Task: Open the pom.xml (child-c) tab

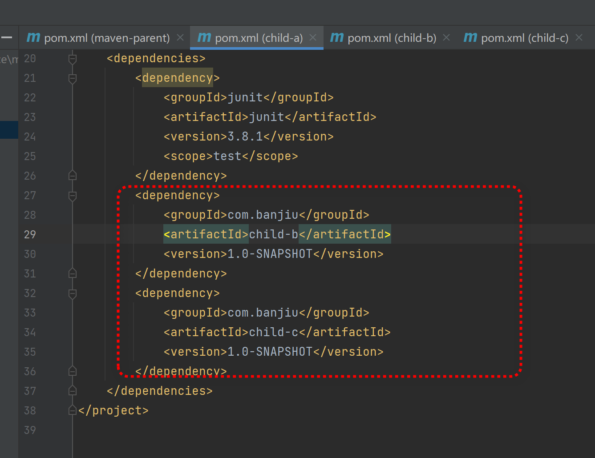Action: (523, 38)
